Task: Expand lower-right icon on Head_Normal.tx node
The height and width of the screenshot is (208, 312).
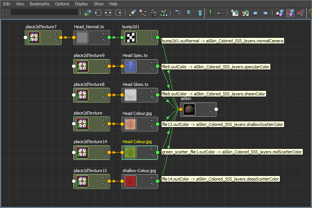Action: (103, 41)
